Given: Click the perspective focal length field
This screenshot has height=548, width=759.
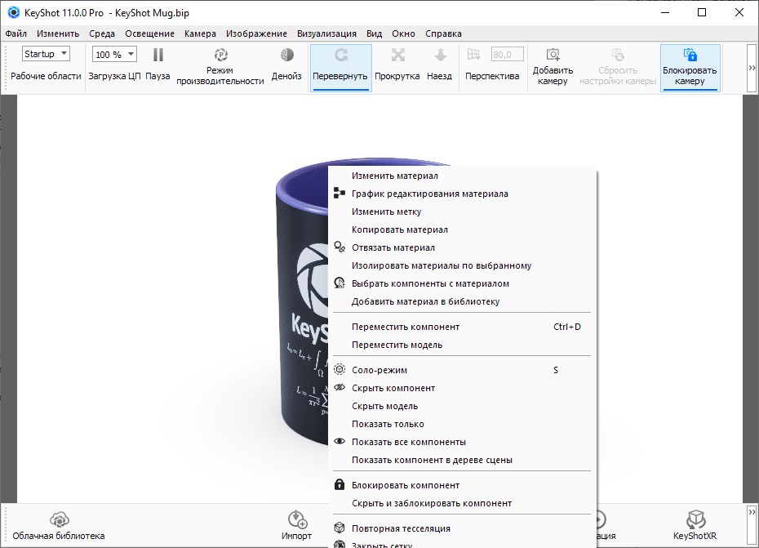Looking at the screenshot, I should pos(508,55).
